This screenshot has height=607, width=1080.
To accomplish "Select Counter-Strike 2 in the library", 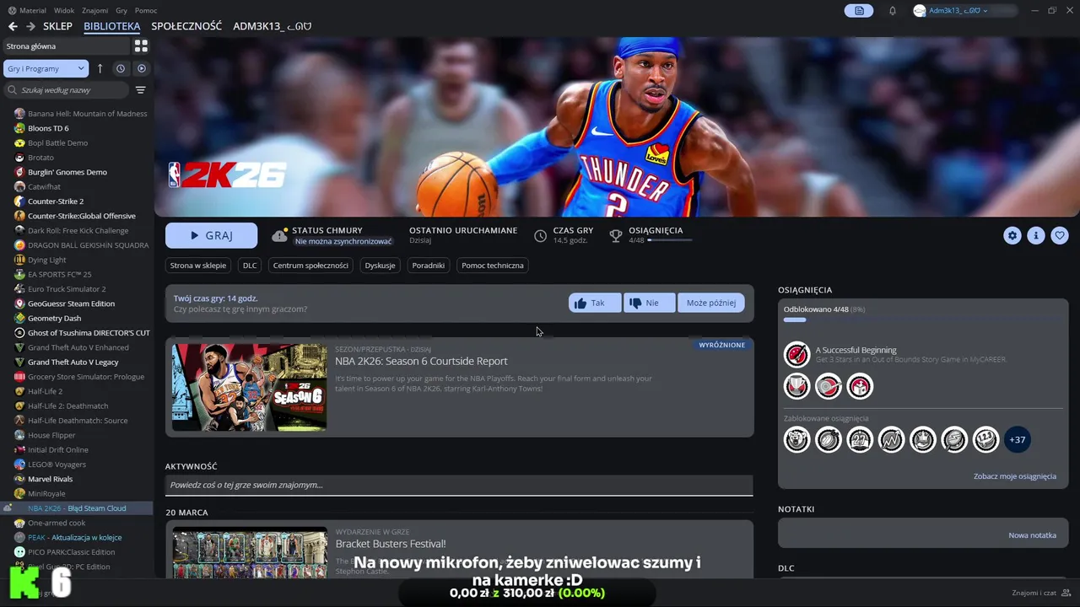I will pos(55,201).
